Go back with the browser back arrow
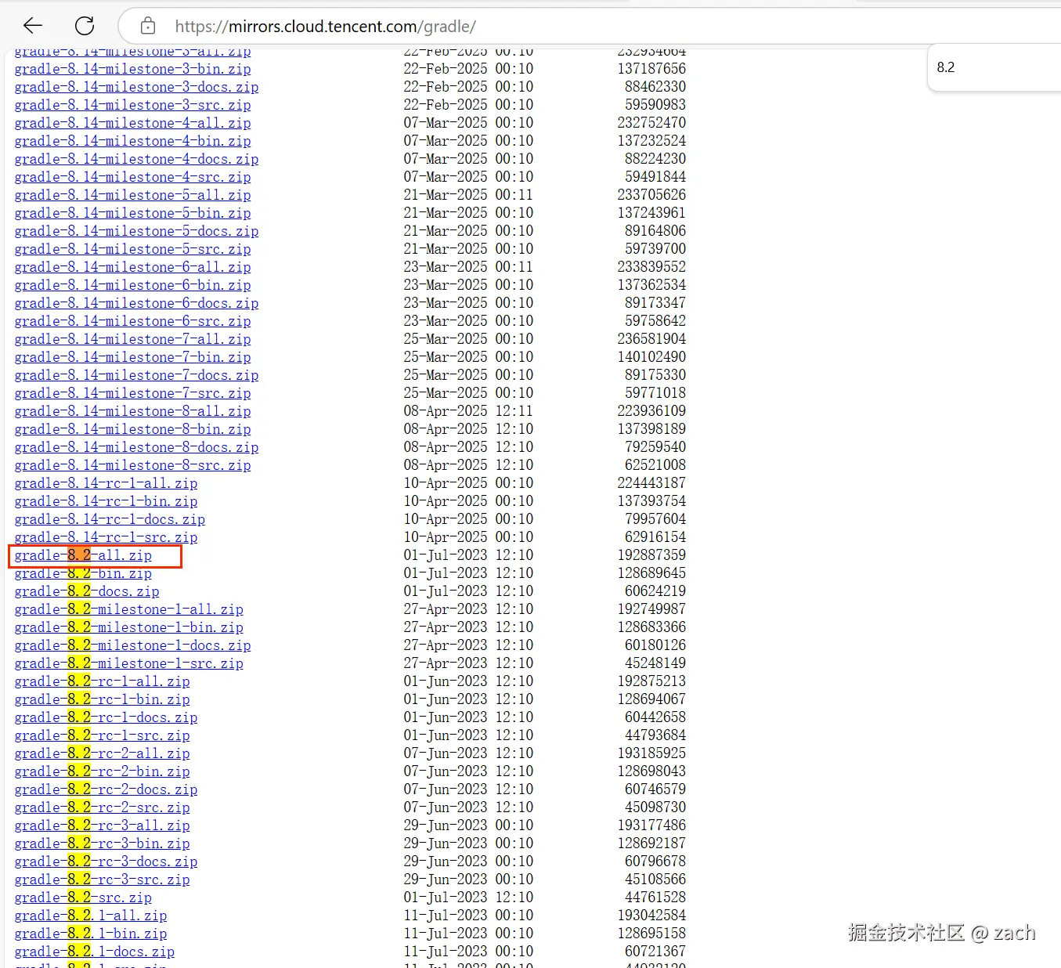The width and height of the screenshot is (1061, 968). (33, 26)
